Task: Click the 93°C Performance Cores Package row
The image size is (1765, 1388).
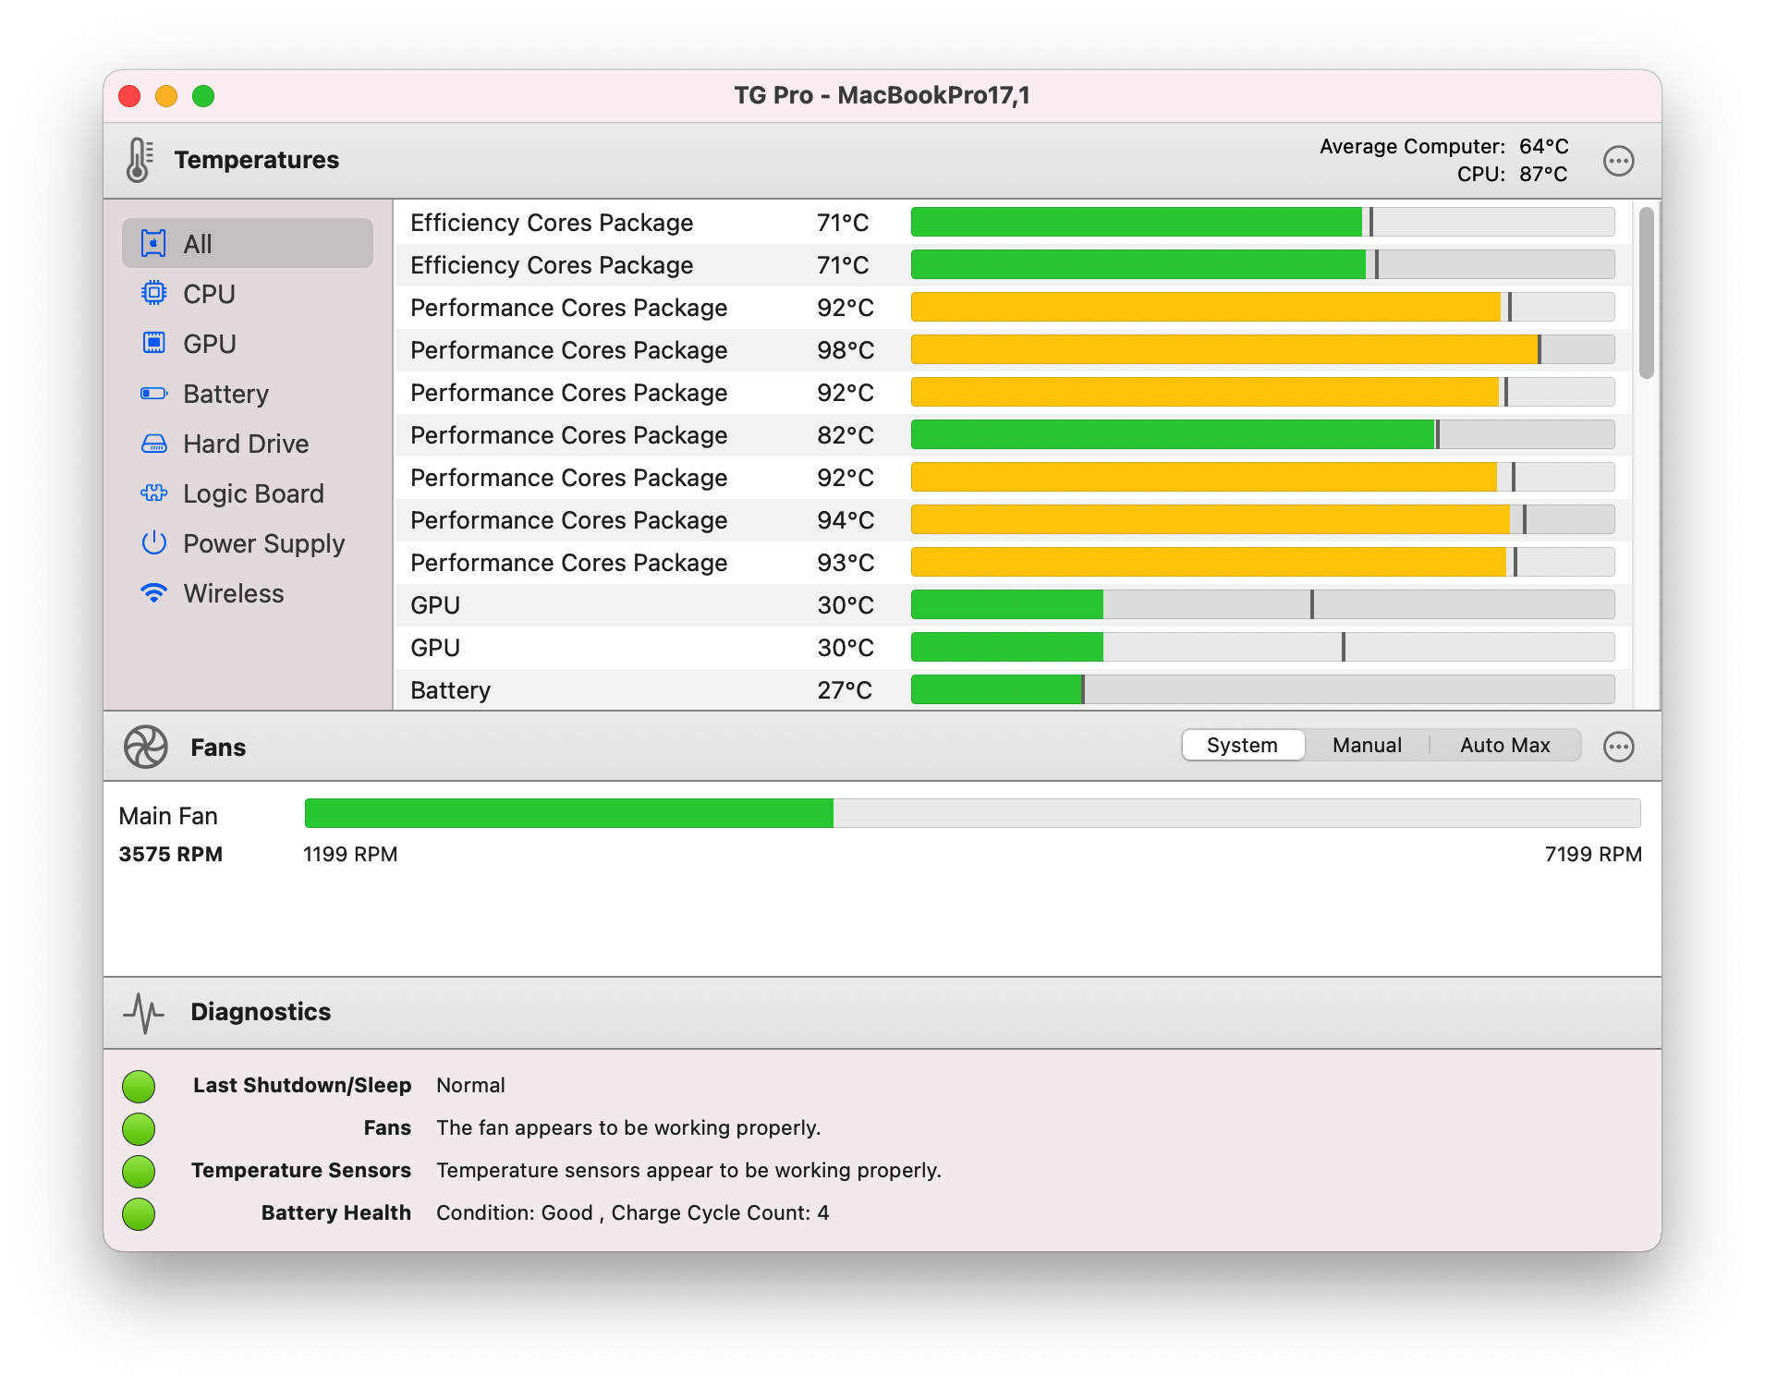Action: click(1013, 563)
